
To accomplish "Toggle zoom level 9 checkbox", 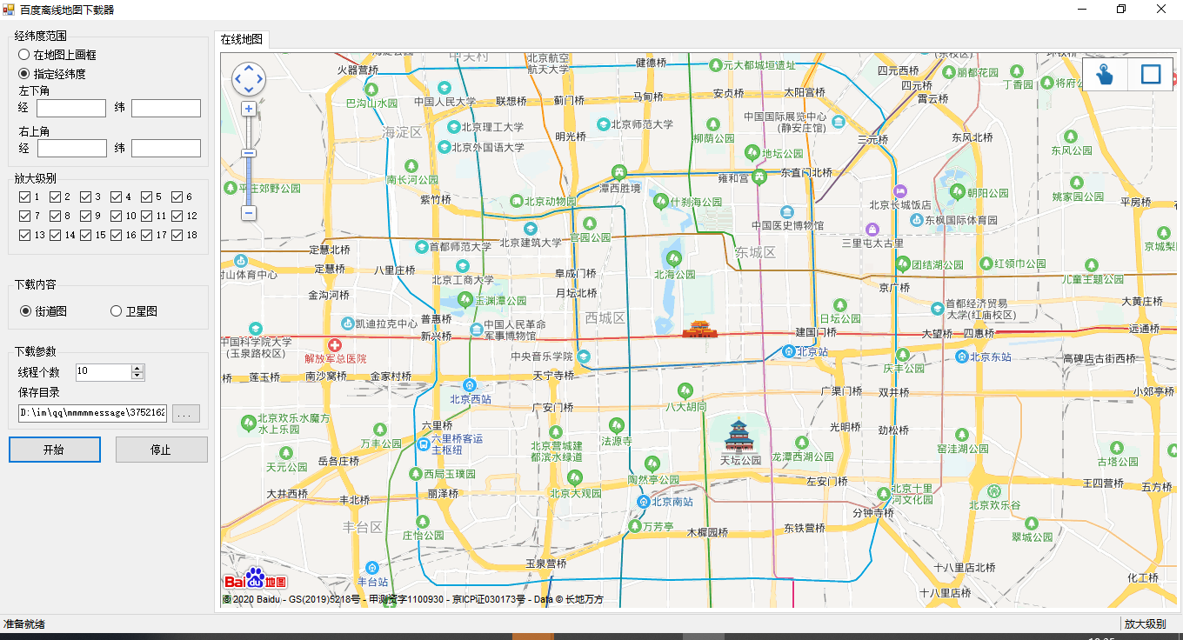I will 86,216.
